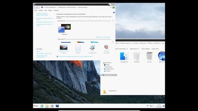This screenshot has height=111, width=198.
Task: Click the Themes breadcrumb in Explorer address bar
Action: point(150,43)
